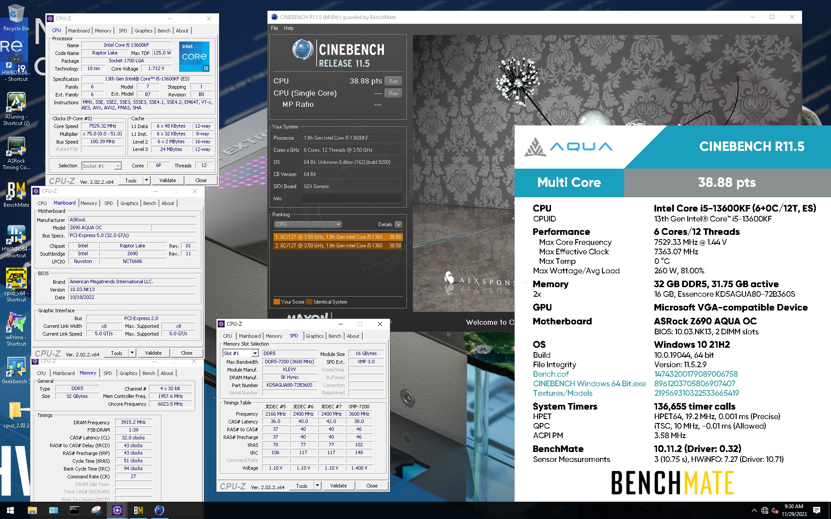Click the Part Number KD5AGUA80-72B360S field
Viewport: 831px width, 519px height.
click(x=289, y=385)
